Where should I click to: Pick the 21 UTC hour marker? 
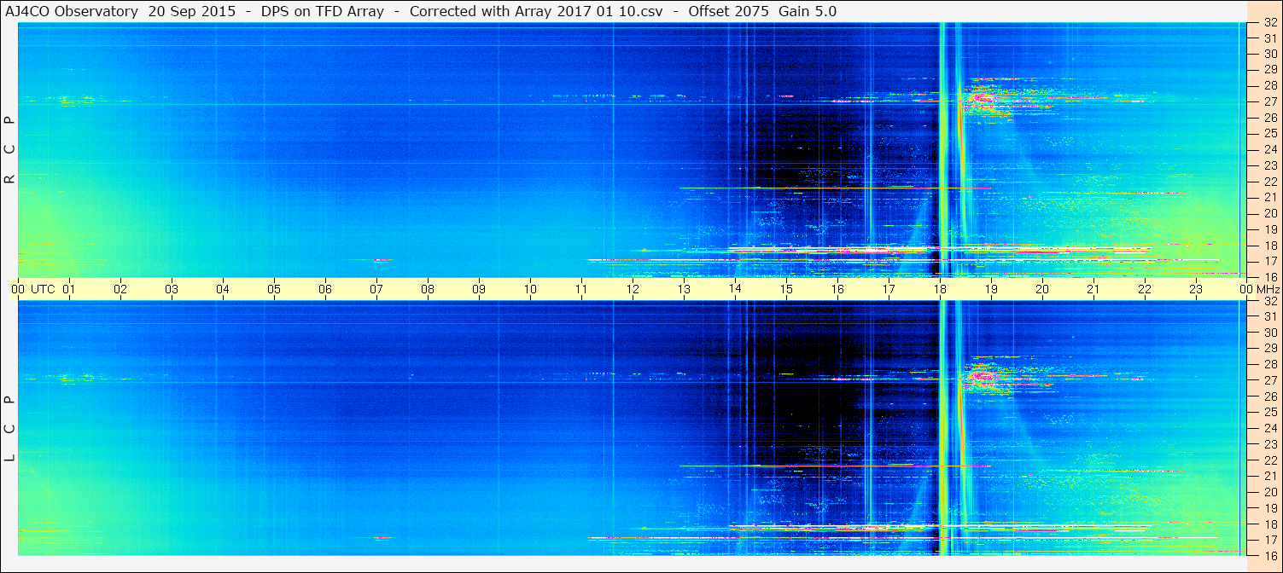tap(1093, 289)
